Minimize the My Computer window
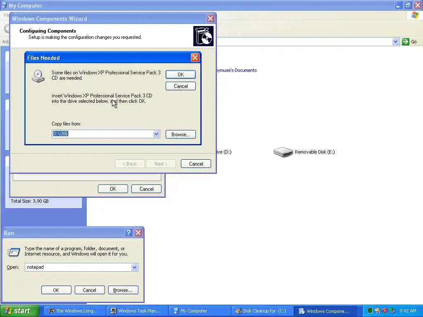 click(x=398, y=5)
